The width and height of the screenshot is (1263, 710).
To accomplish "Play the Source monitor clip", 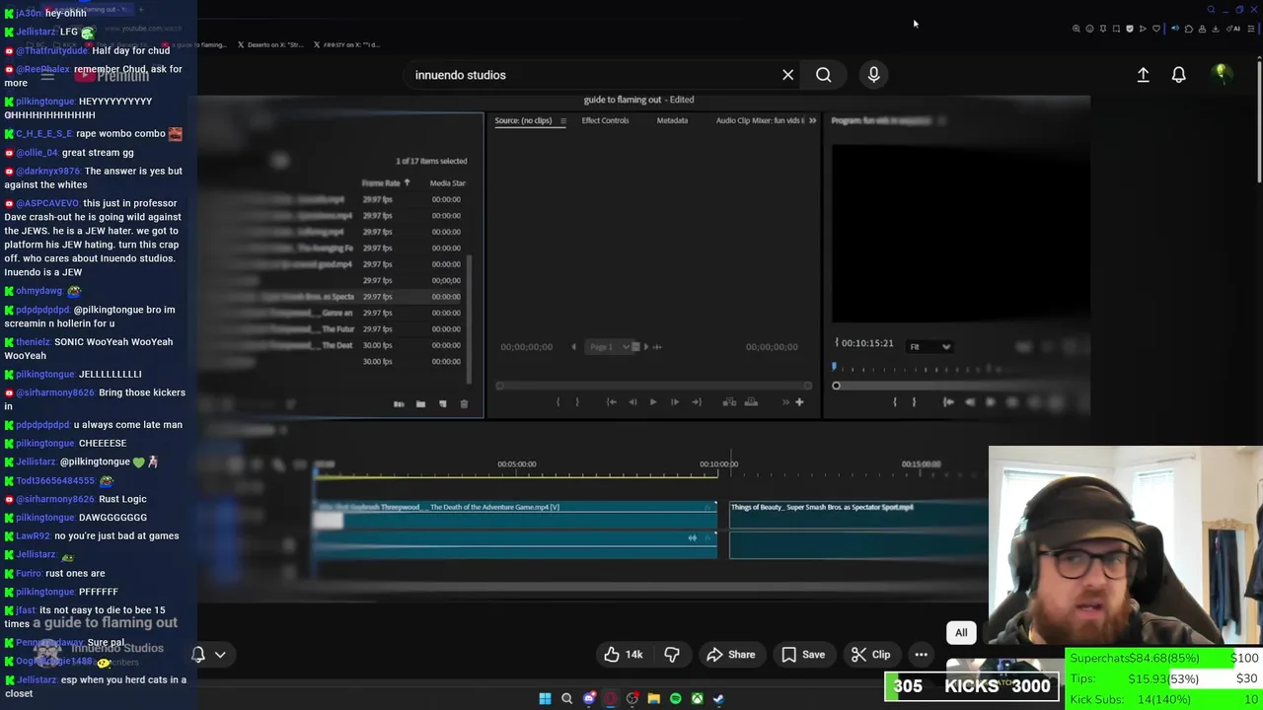I will point(652,401).
